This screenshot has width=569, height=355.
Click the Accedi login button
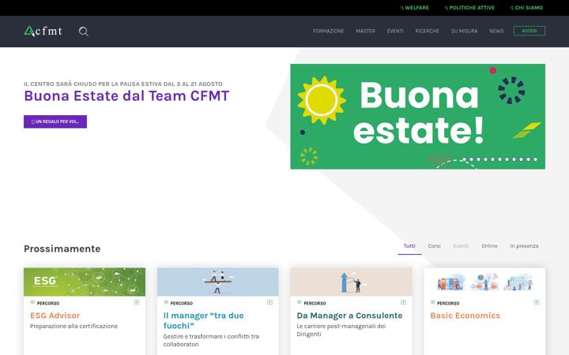[529, 31]
